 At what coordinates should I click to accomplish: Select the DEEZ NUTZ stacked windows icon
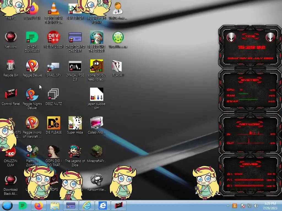coord(53,97)
